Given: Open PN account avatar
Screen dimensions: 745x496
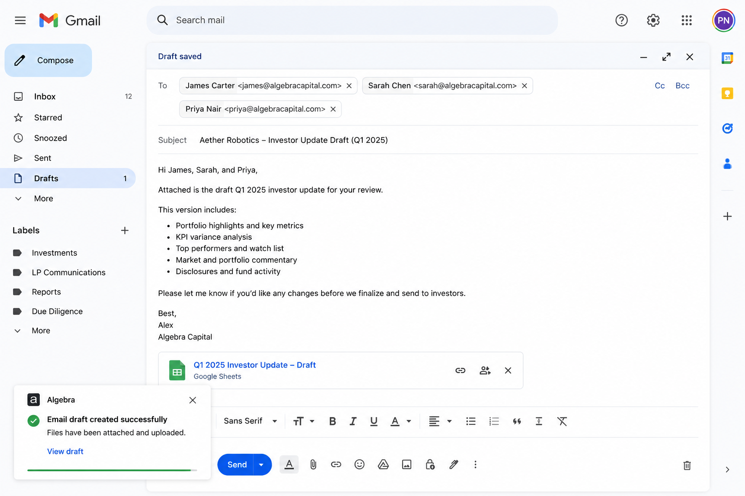Looking at the screenshot, I should tap(724, 20).
